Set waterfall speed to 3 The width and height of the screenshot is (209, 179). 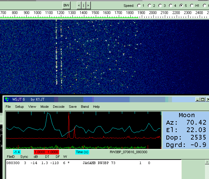click(x=160, y=6)
